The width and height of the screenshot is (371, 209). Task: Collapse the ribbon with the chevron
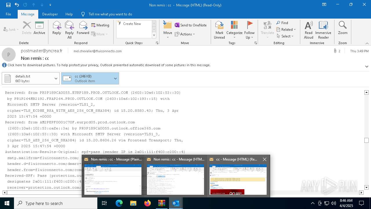click(367, 43)
